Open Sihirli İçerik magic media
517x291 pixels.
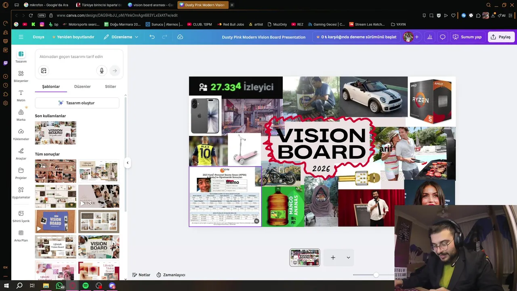click(21, 216)
